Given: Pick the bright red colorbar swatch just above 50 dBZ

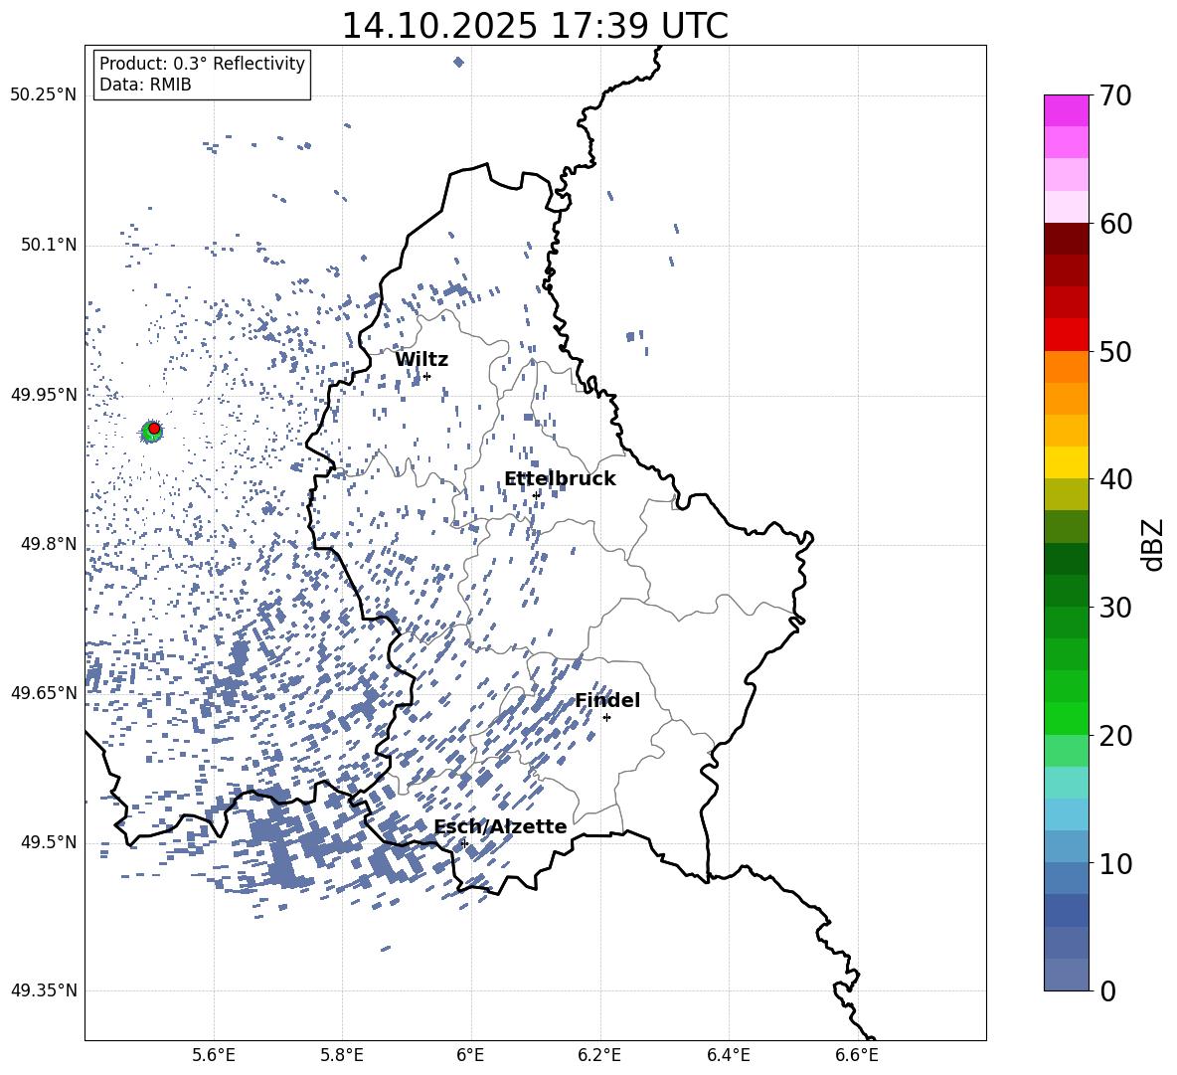Looking at the screenshot, I should click(x=1066, y=335).
